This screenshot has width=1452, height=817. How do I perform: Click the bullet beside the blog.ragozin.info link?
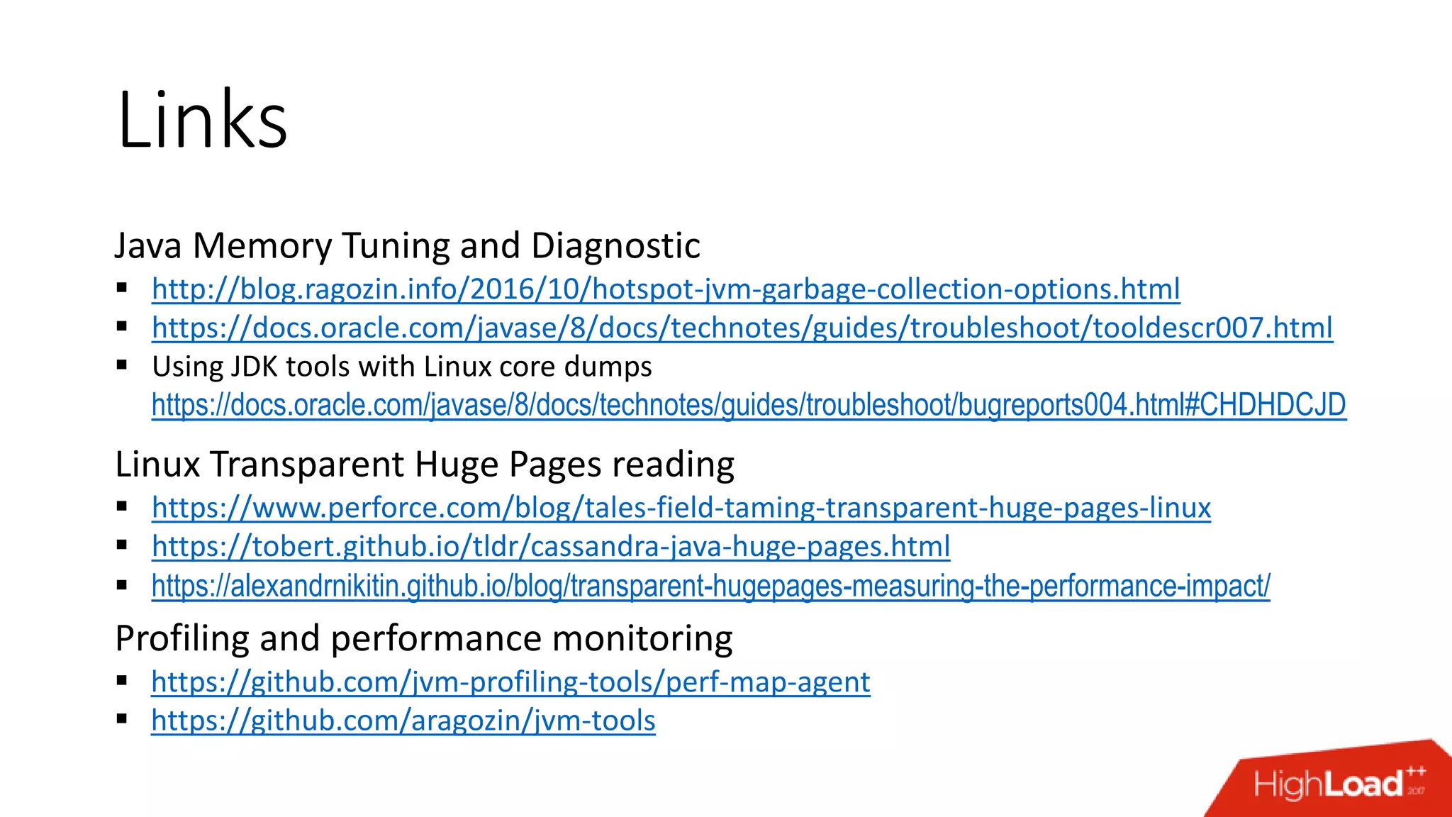(122, 288)
